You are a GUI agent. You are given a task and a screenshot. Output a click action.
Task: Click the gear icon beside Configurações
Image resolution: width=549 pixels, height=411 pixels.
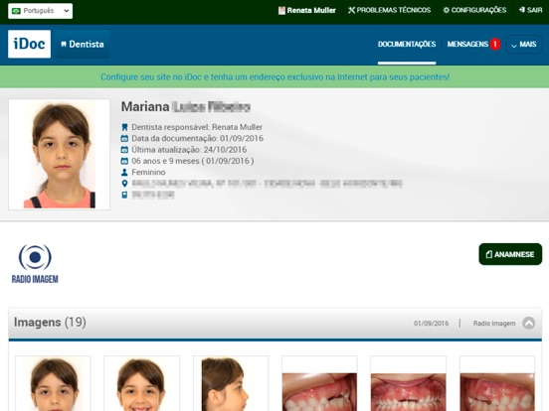pyautogui.click(x=446, y=10)
